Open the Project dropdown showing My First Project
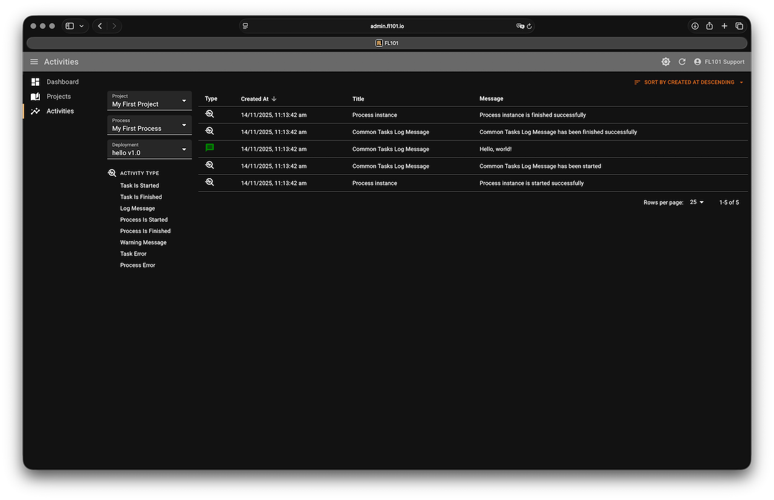The width and height of the screenshot is (774, 500). point(149,101)
